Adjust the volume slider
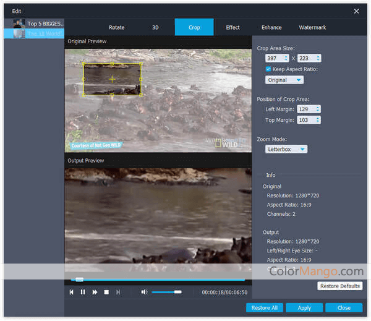This screenshot has height=321, width=371. (167, 292)
